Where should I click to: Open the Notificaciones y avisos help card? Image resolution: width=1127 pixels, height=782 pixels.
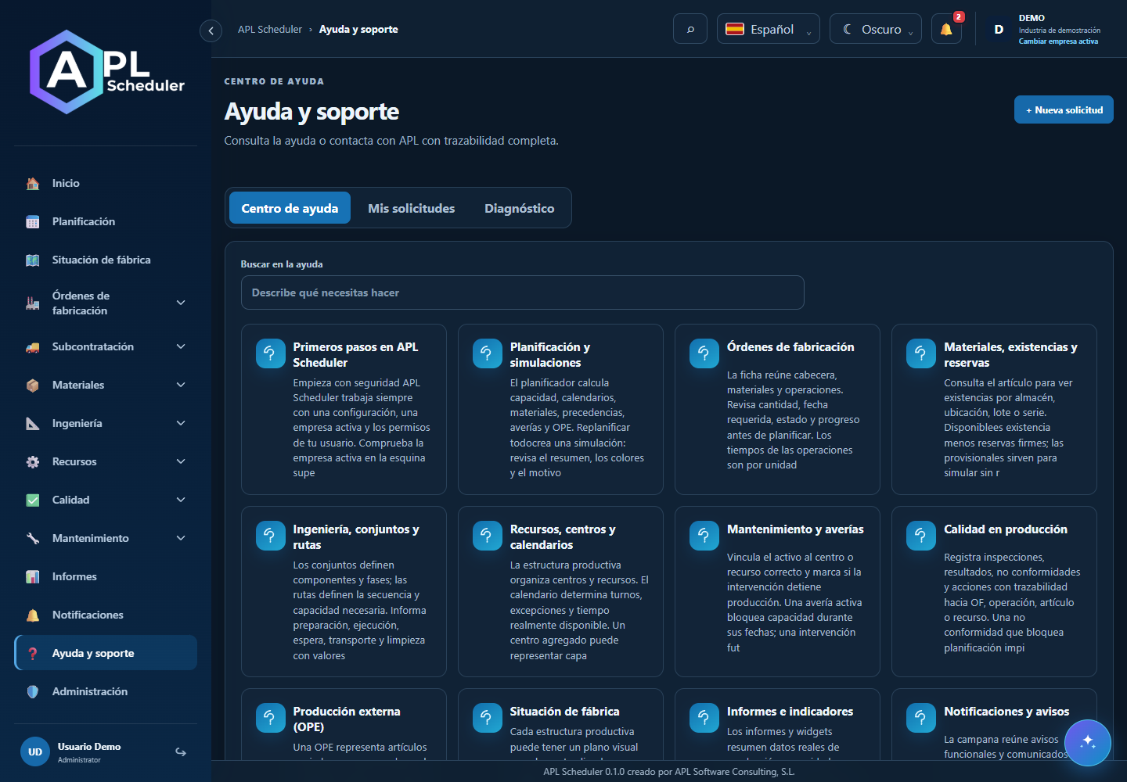(994, 724)
